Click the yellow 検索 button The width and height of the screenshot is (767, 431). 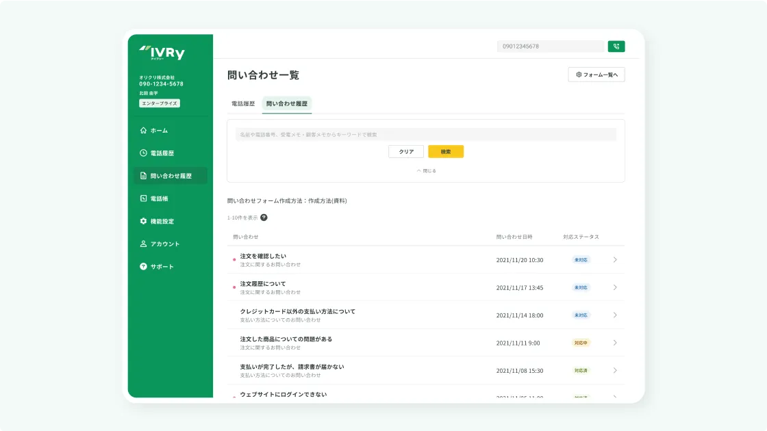[446, 152]
